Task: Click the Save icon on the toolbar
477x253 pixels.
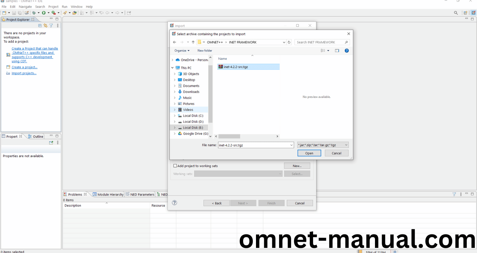Action: coord(14,13)
